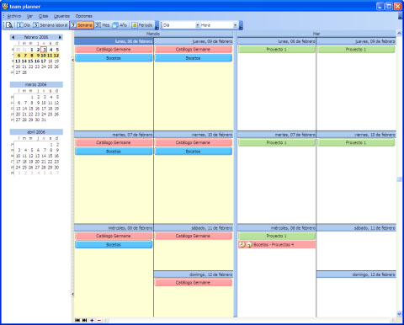The height and width of the screenshot is (325, 404).
Task: Click blue plus icon to add user column
Action: [x=92, y=320]
